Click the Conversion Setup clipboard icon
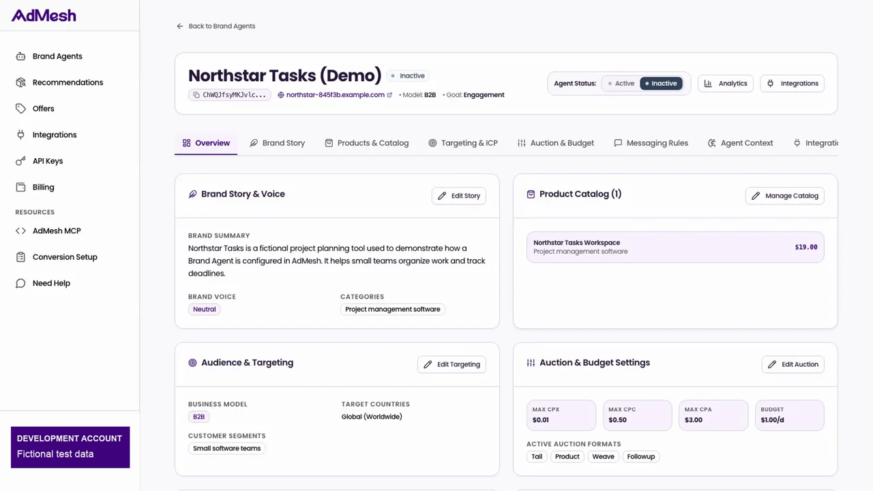 [x=20, y=257]
